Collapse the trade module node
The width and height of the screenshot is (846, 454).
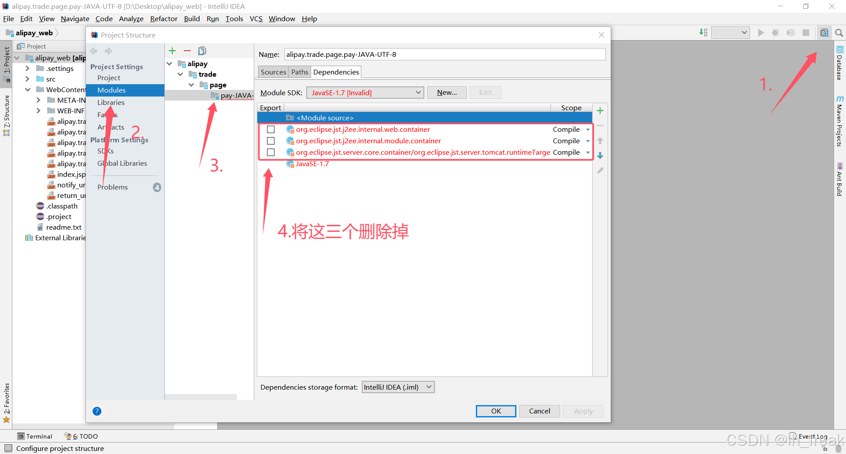coord(180,74)
